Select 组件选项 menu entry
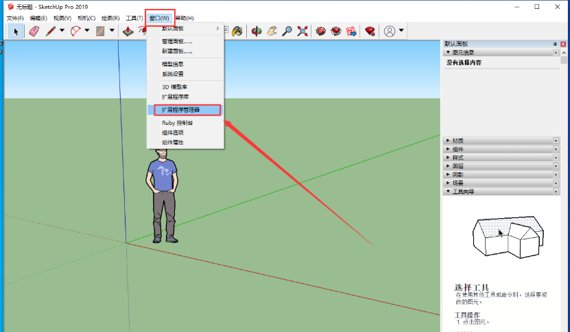This screenshot has height=332, width=570. pyautogui.click(x=185, y=132)
